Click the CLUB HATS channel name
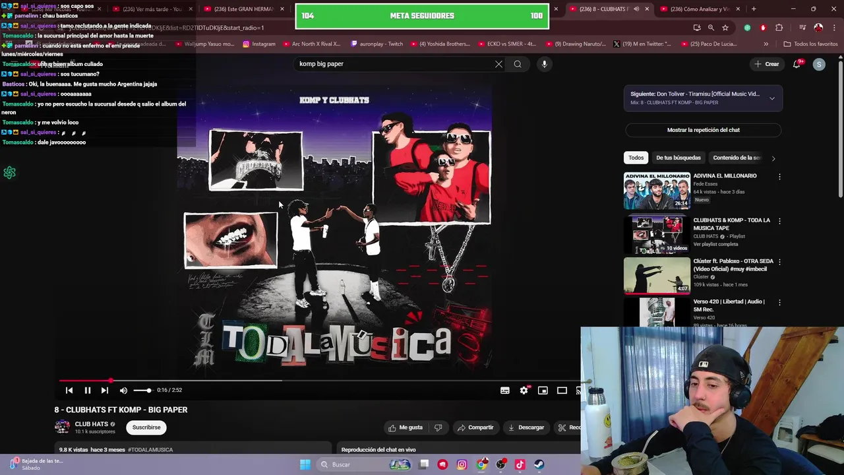The width and height of the screenshot is (844, 475). [x=91, y=424]
